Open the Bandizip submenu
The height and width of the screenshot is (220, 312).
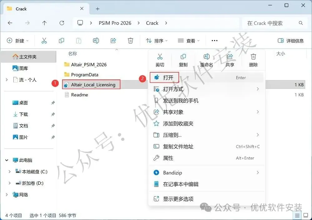coord(207,173)
